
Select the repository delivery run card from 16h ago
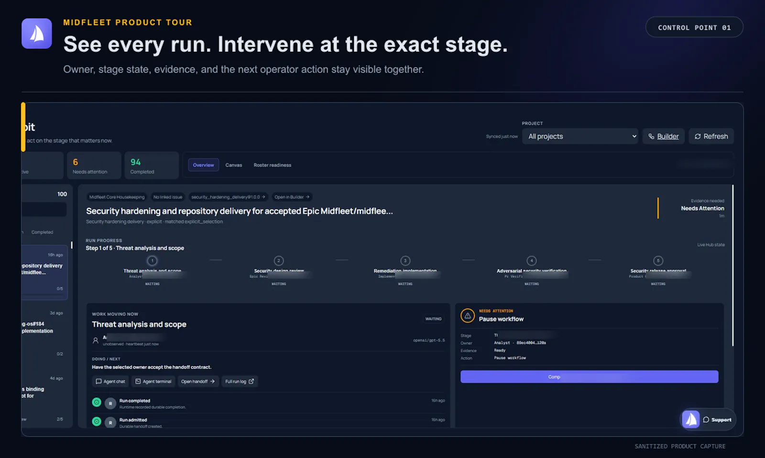pos(44,272)
